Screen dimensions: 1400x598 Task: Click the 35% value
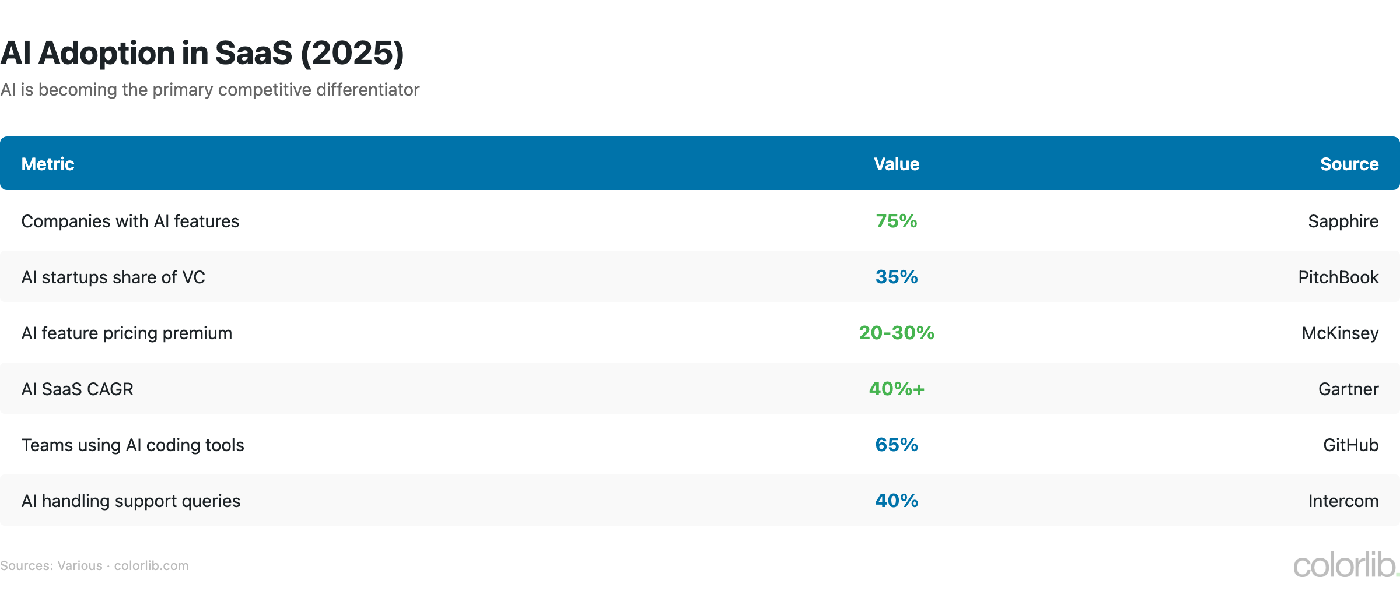point(897,277)
